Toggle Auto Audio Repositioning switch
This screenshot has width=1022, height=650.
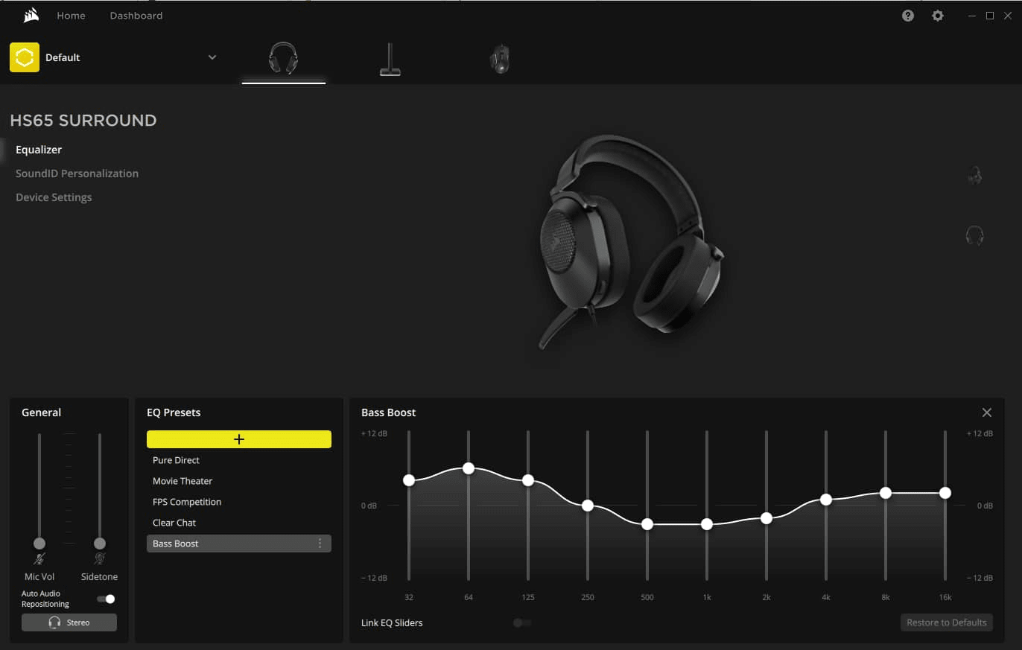(x=106, y=599)
